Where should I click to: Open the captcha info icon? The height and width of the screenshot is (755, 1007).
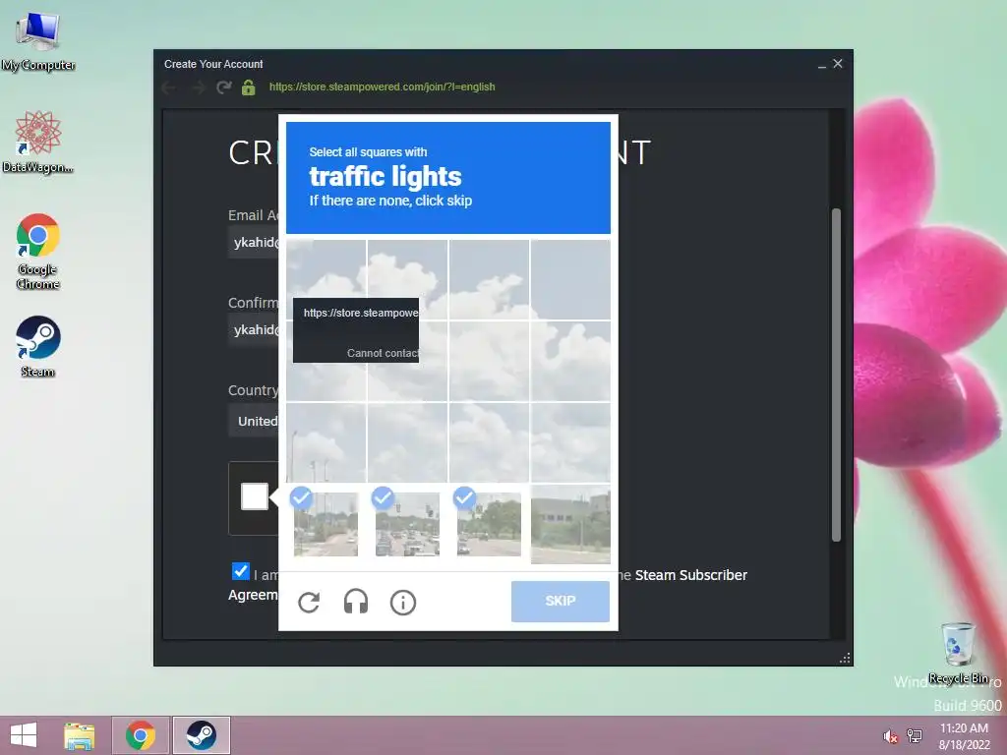tap(403, 603)
